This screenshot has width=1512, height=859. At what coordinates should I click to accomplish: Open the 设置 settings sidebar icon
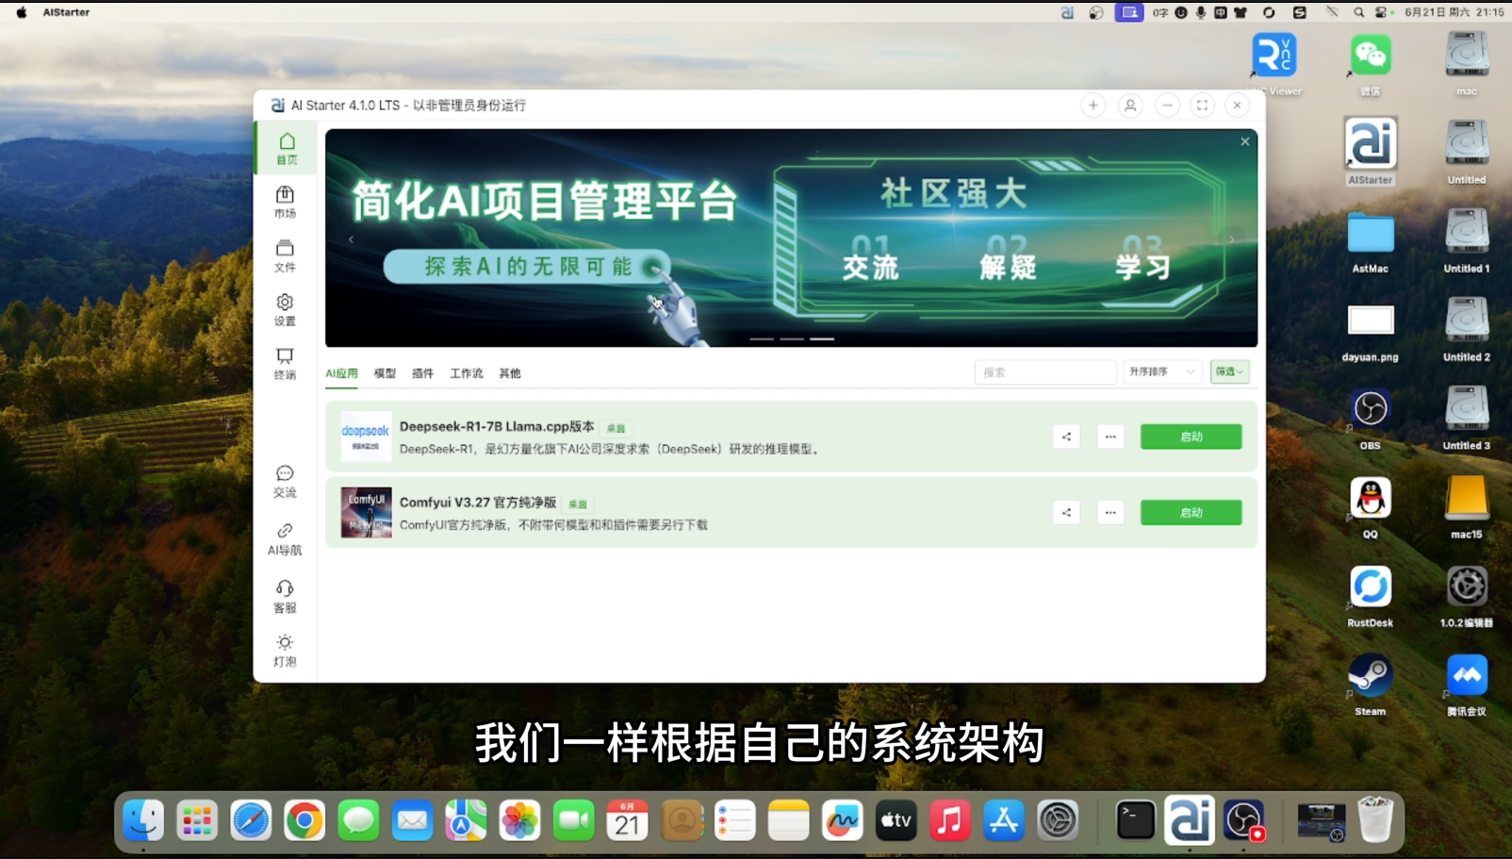pyautogui.click(x=285, y=310)
